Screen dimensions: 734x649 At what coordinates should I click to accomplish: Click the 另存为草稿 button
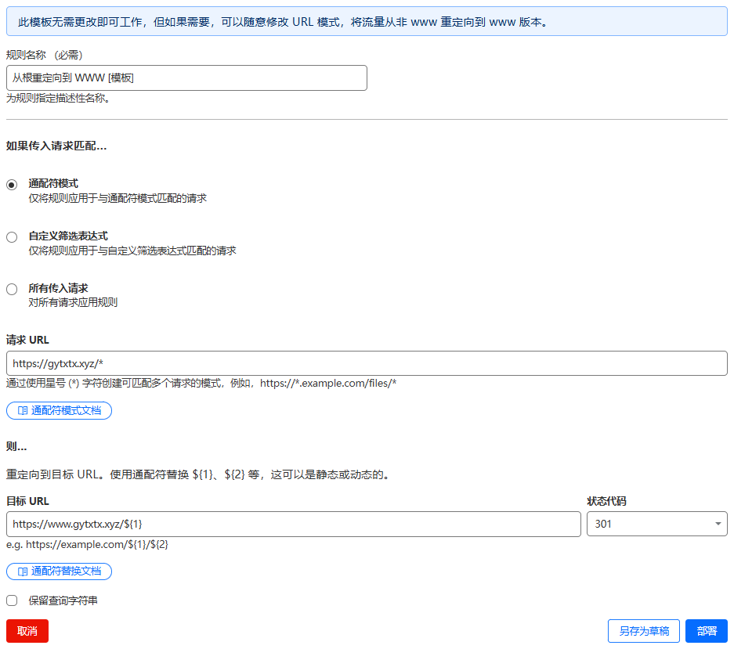[x=643, y=631]
